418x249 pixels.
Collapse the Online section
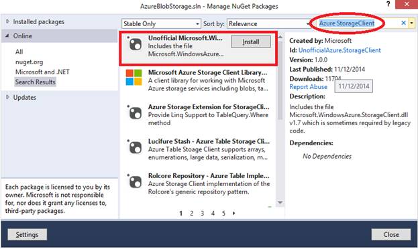click(x=7, y=35)
